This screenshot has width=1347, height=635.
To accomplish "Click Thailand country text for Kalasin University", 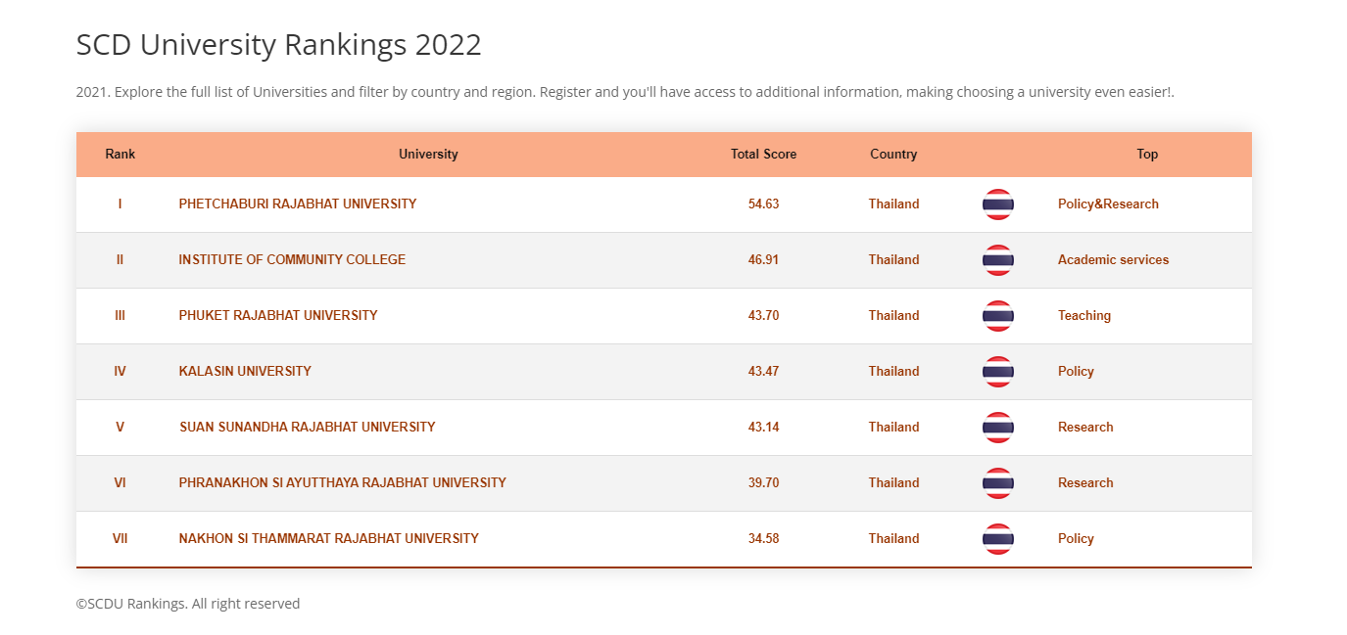I will [893, 372].
